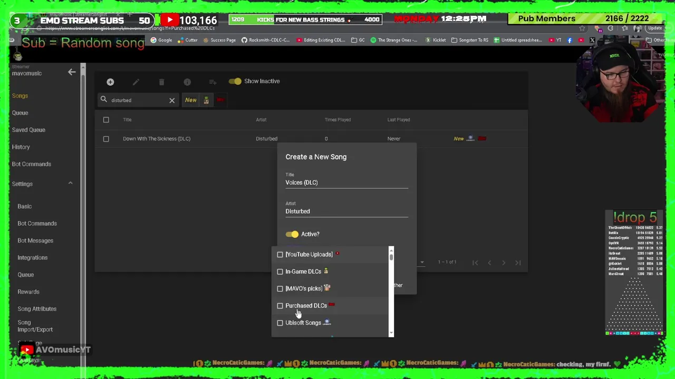The width and height of the screenshot is (675, 379).
Task: Open Song Import/Export settings
Action: click(x=35, y=326)
